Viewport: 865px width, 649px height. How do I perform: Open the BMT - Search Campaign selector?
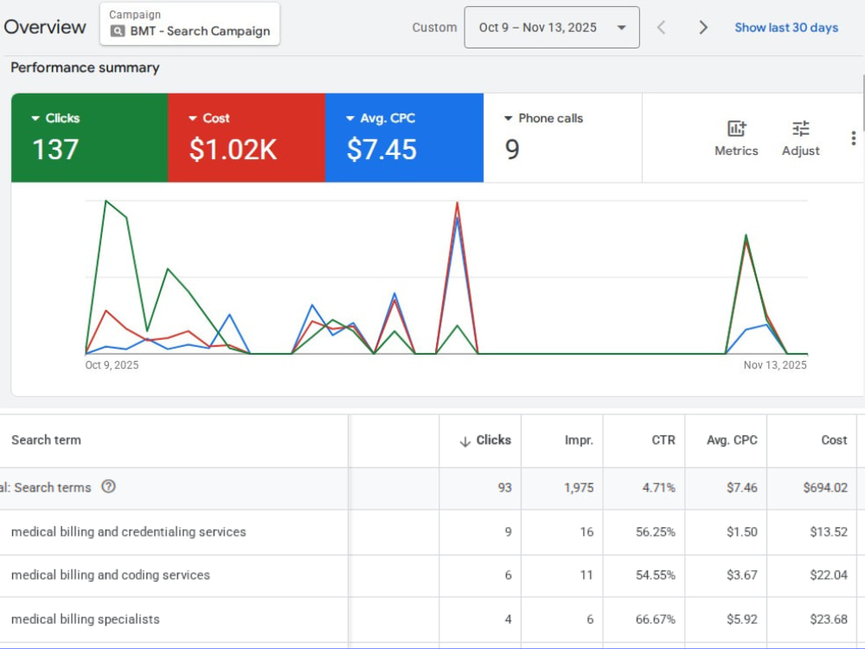[x=189, y=23]
